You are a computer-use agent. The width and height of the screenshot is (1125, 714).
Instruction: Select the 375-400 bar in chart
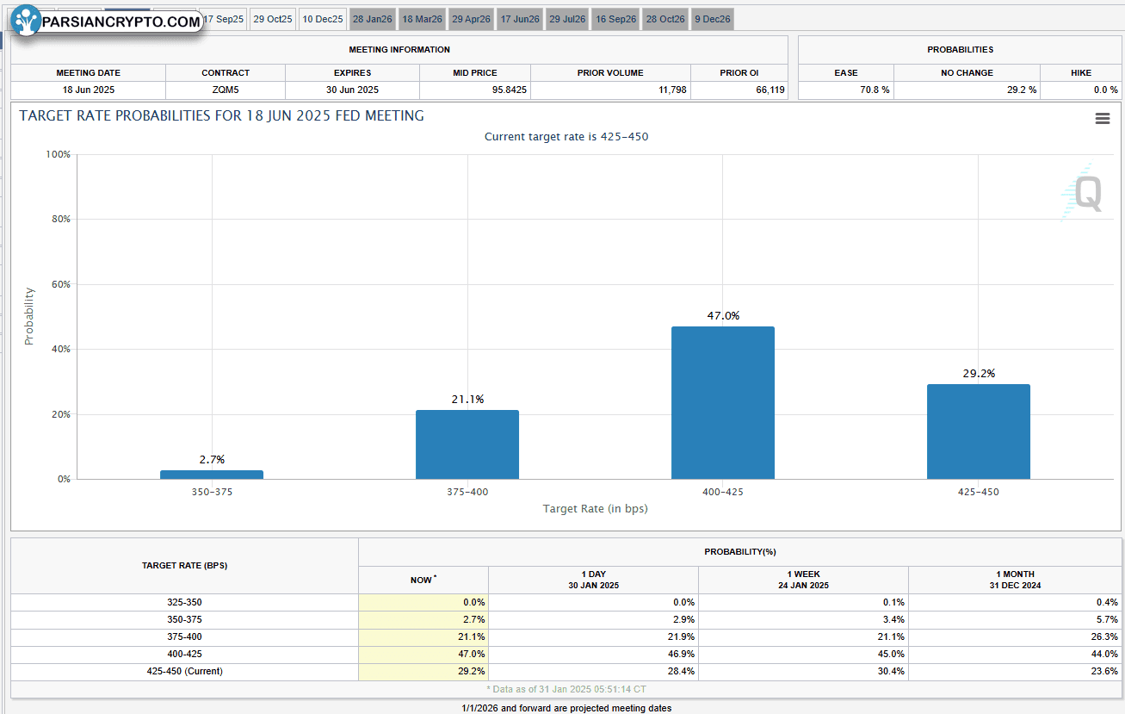(x=467, y=444)
